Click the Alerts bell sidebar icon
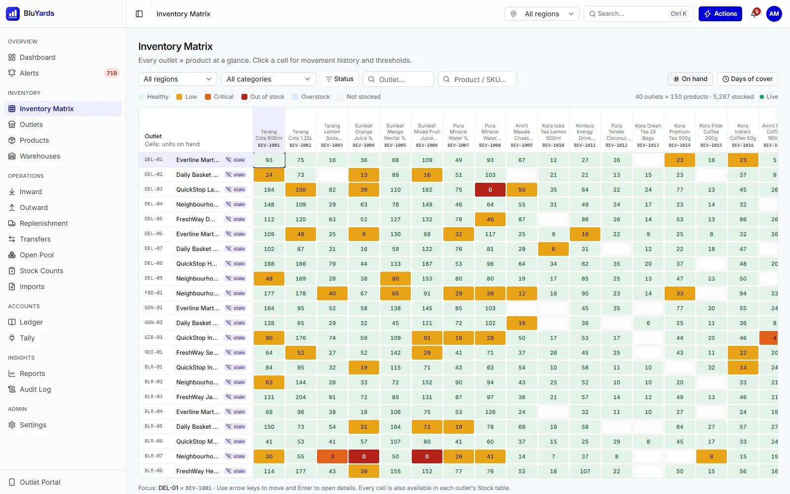790x494 pixels. click(12, 73)
